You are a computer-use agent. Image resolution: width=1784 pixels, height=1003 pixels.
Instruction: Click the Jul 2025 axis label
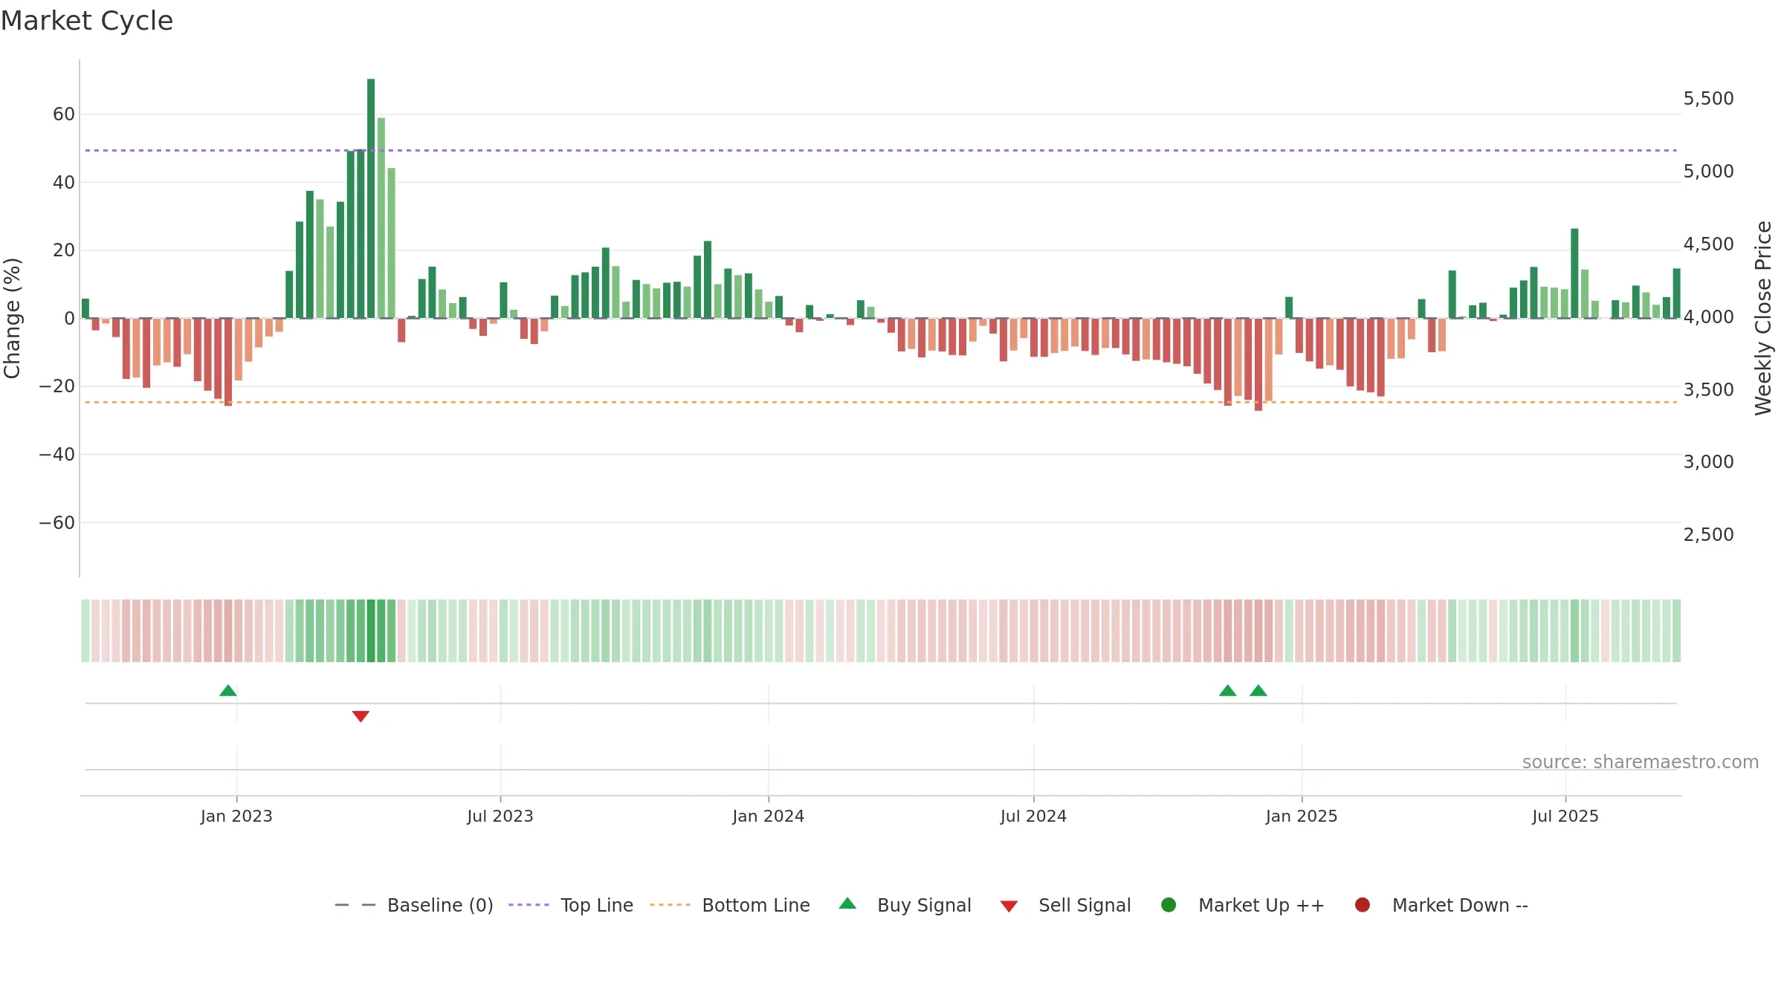tap(1565, 817)
